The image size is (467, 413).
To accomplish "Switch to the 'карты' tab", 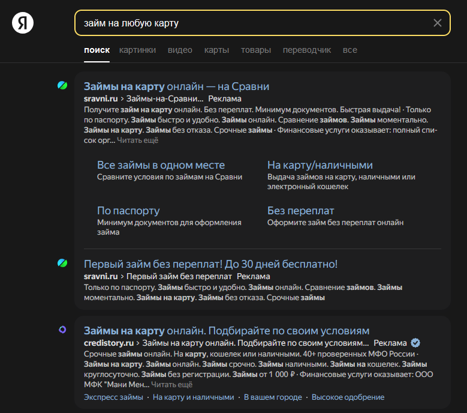I will pyautogui.click(x=216, y=50).
